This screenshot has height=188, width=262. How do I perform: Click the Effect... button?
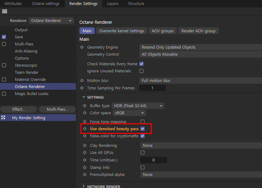point(18,109)
